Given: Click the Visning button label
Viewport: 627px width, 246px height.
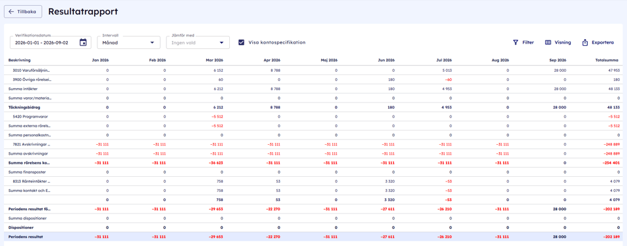Looking at the screenshot, I should 563,42.
